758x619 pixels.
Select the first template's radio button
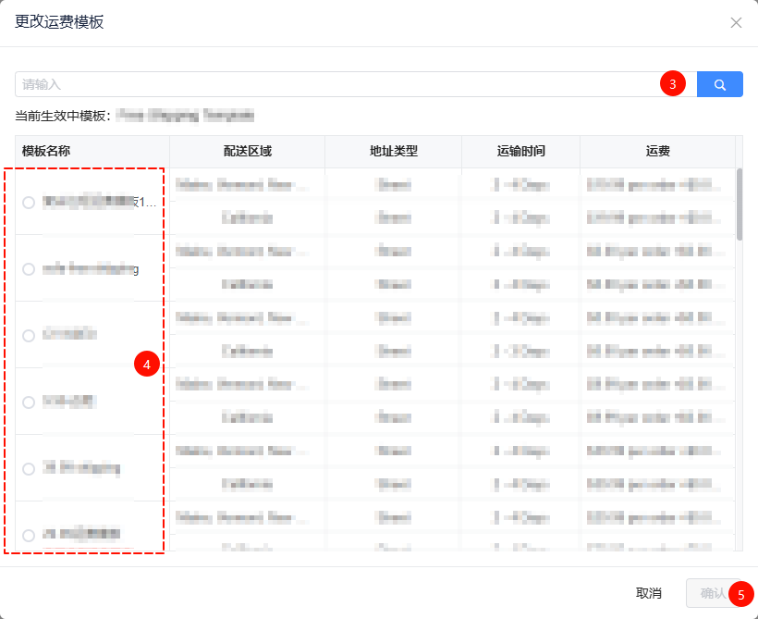coord(29,202)
